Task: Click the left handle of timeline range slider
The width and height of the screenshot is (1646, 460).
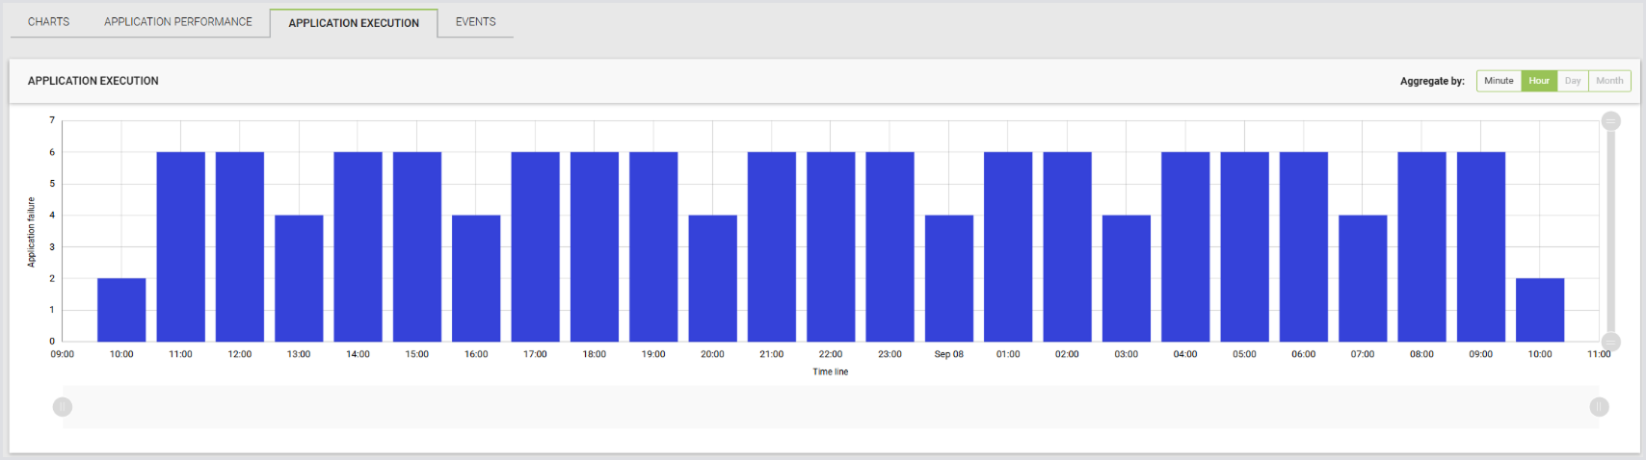Action: [63, 407]
